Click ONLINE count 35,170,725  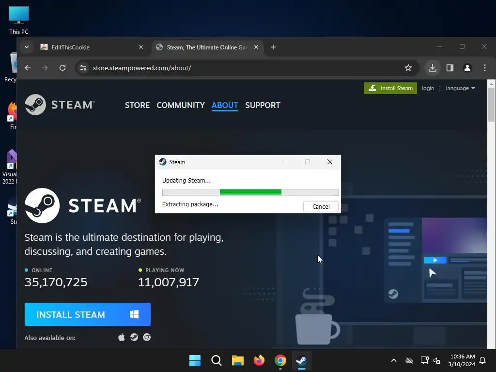click(x=56, y=282)
